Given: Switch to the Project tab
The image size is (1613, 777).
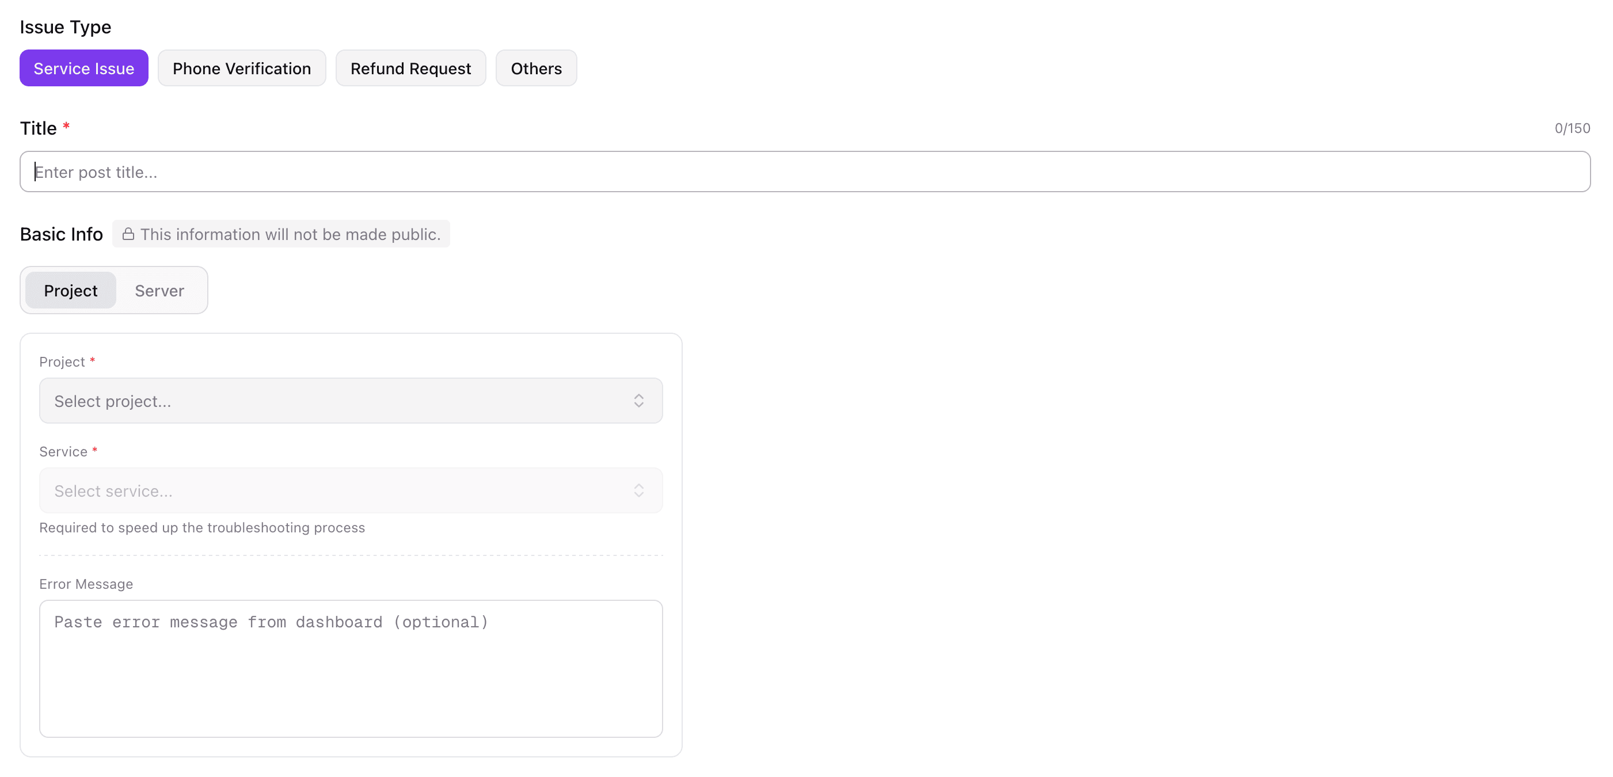Looking at the screenshot, I should pos(70,291).
